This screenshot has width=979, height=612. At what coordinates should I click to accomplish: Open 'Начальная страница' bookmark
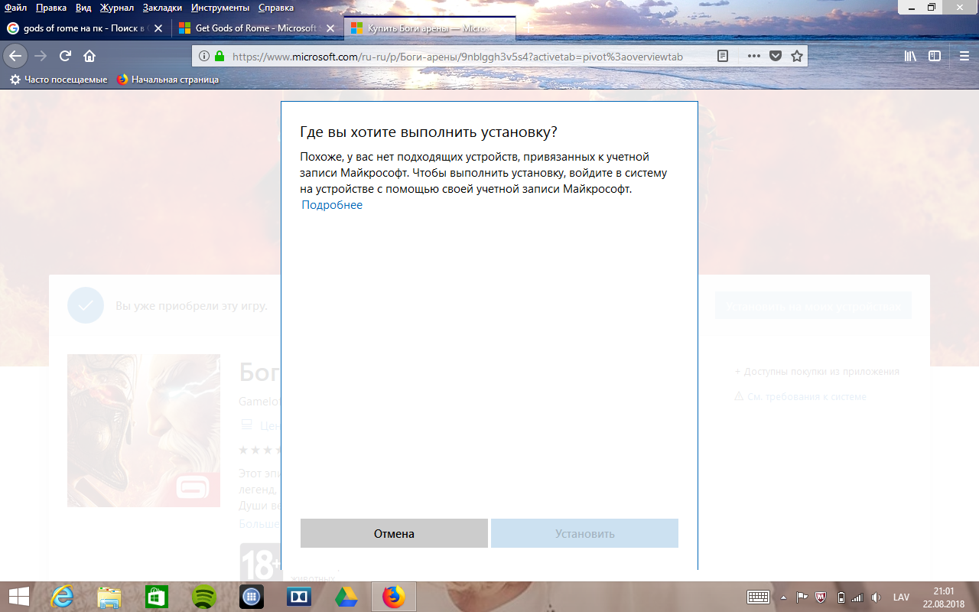coord(168,80)
